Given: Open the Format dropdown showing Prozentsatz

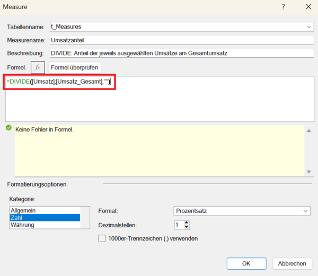Looking at the screenshot, I should click(x=242, y=211).
